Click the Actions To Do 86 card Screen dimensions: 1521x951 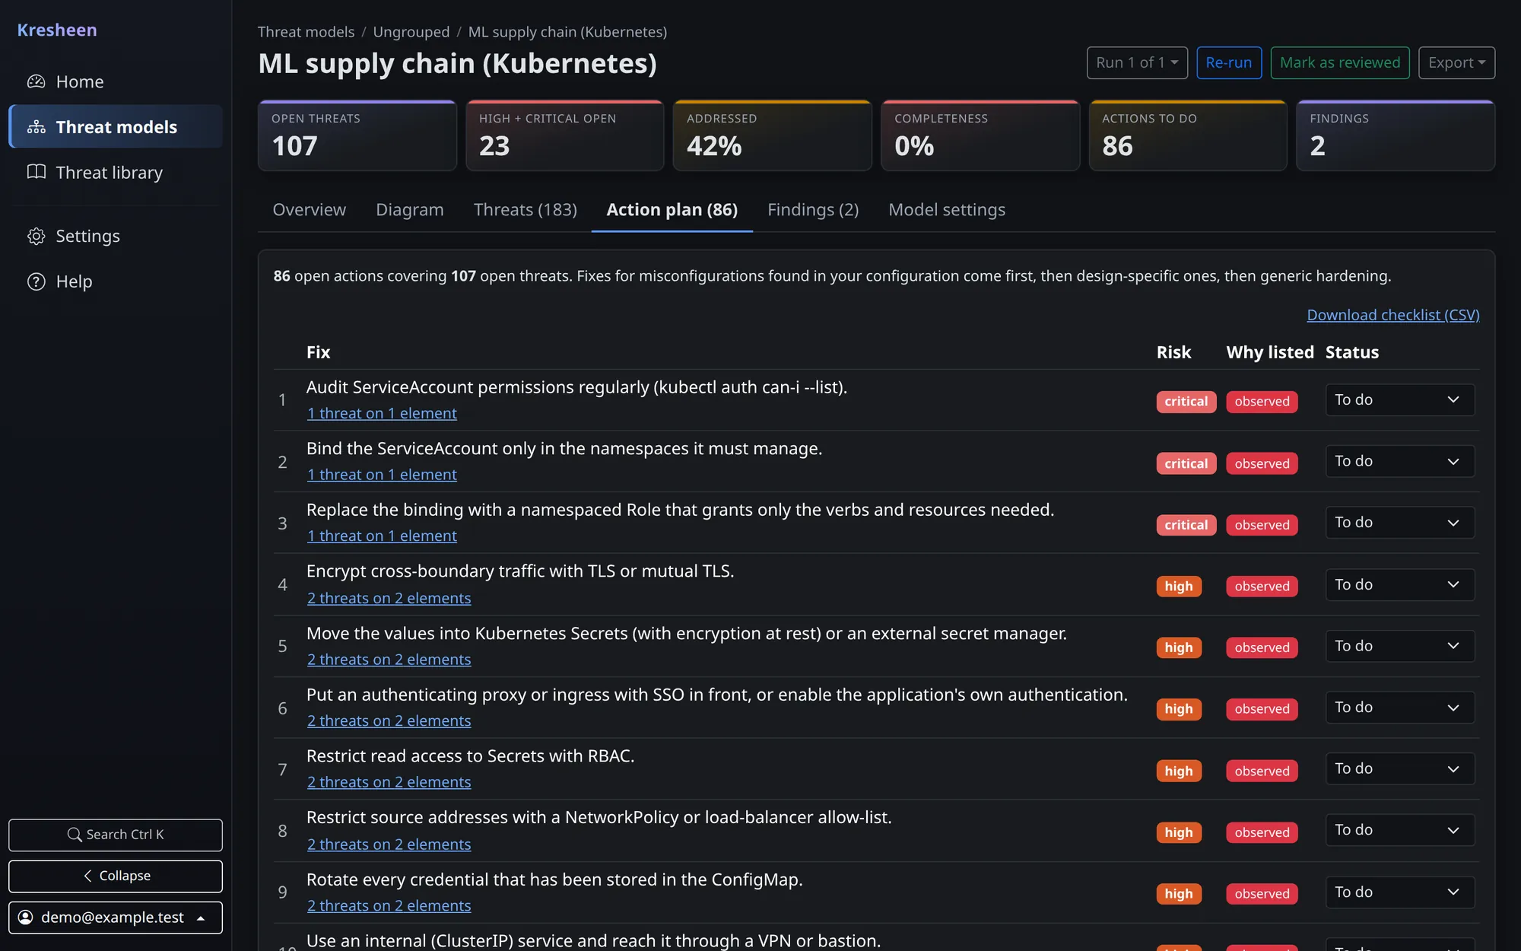pos(1188,135)
